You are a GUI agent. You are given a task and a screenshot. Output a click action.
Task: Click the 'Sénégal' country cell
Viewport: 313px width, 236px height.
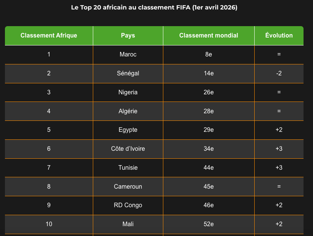coord(128,73)
